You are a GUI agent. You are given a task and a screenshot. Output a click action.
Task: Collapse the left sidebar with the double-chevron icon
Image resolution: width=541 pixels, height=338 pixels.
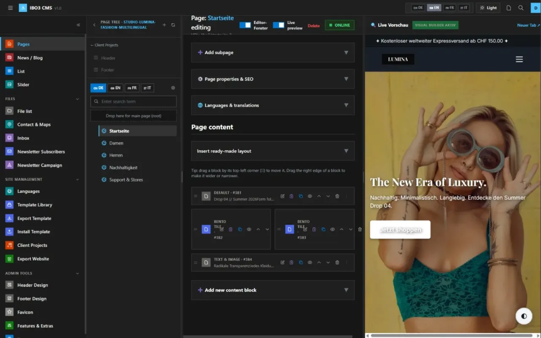tap(78, 25)
